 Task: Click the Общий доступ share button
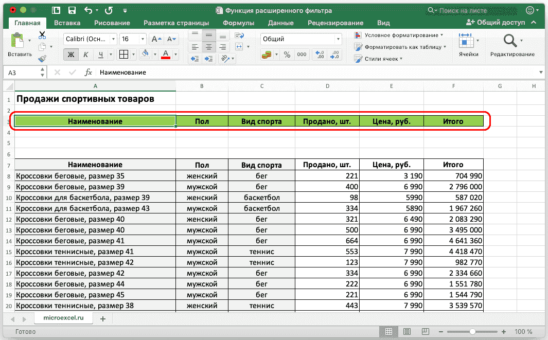[x=496, y=23]
